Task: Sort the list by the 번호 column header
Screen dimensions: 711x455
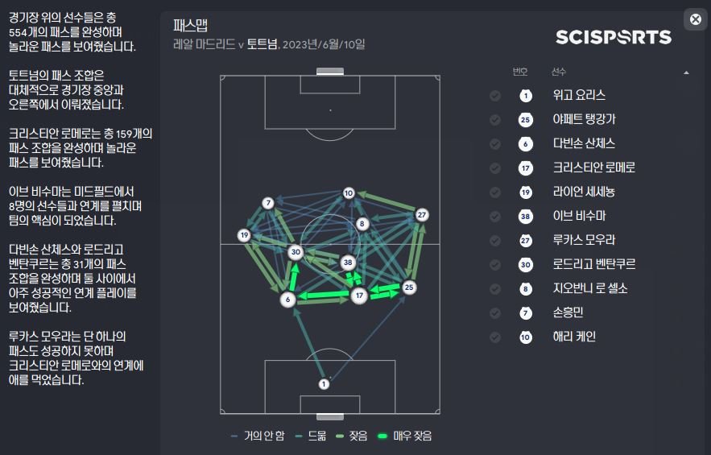Action: coord(520,72)
